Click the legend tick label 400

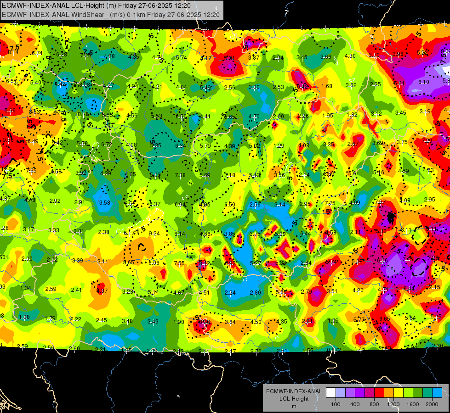click(x=355, y=404)
